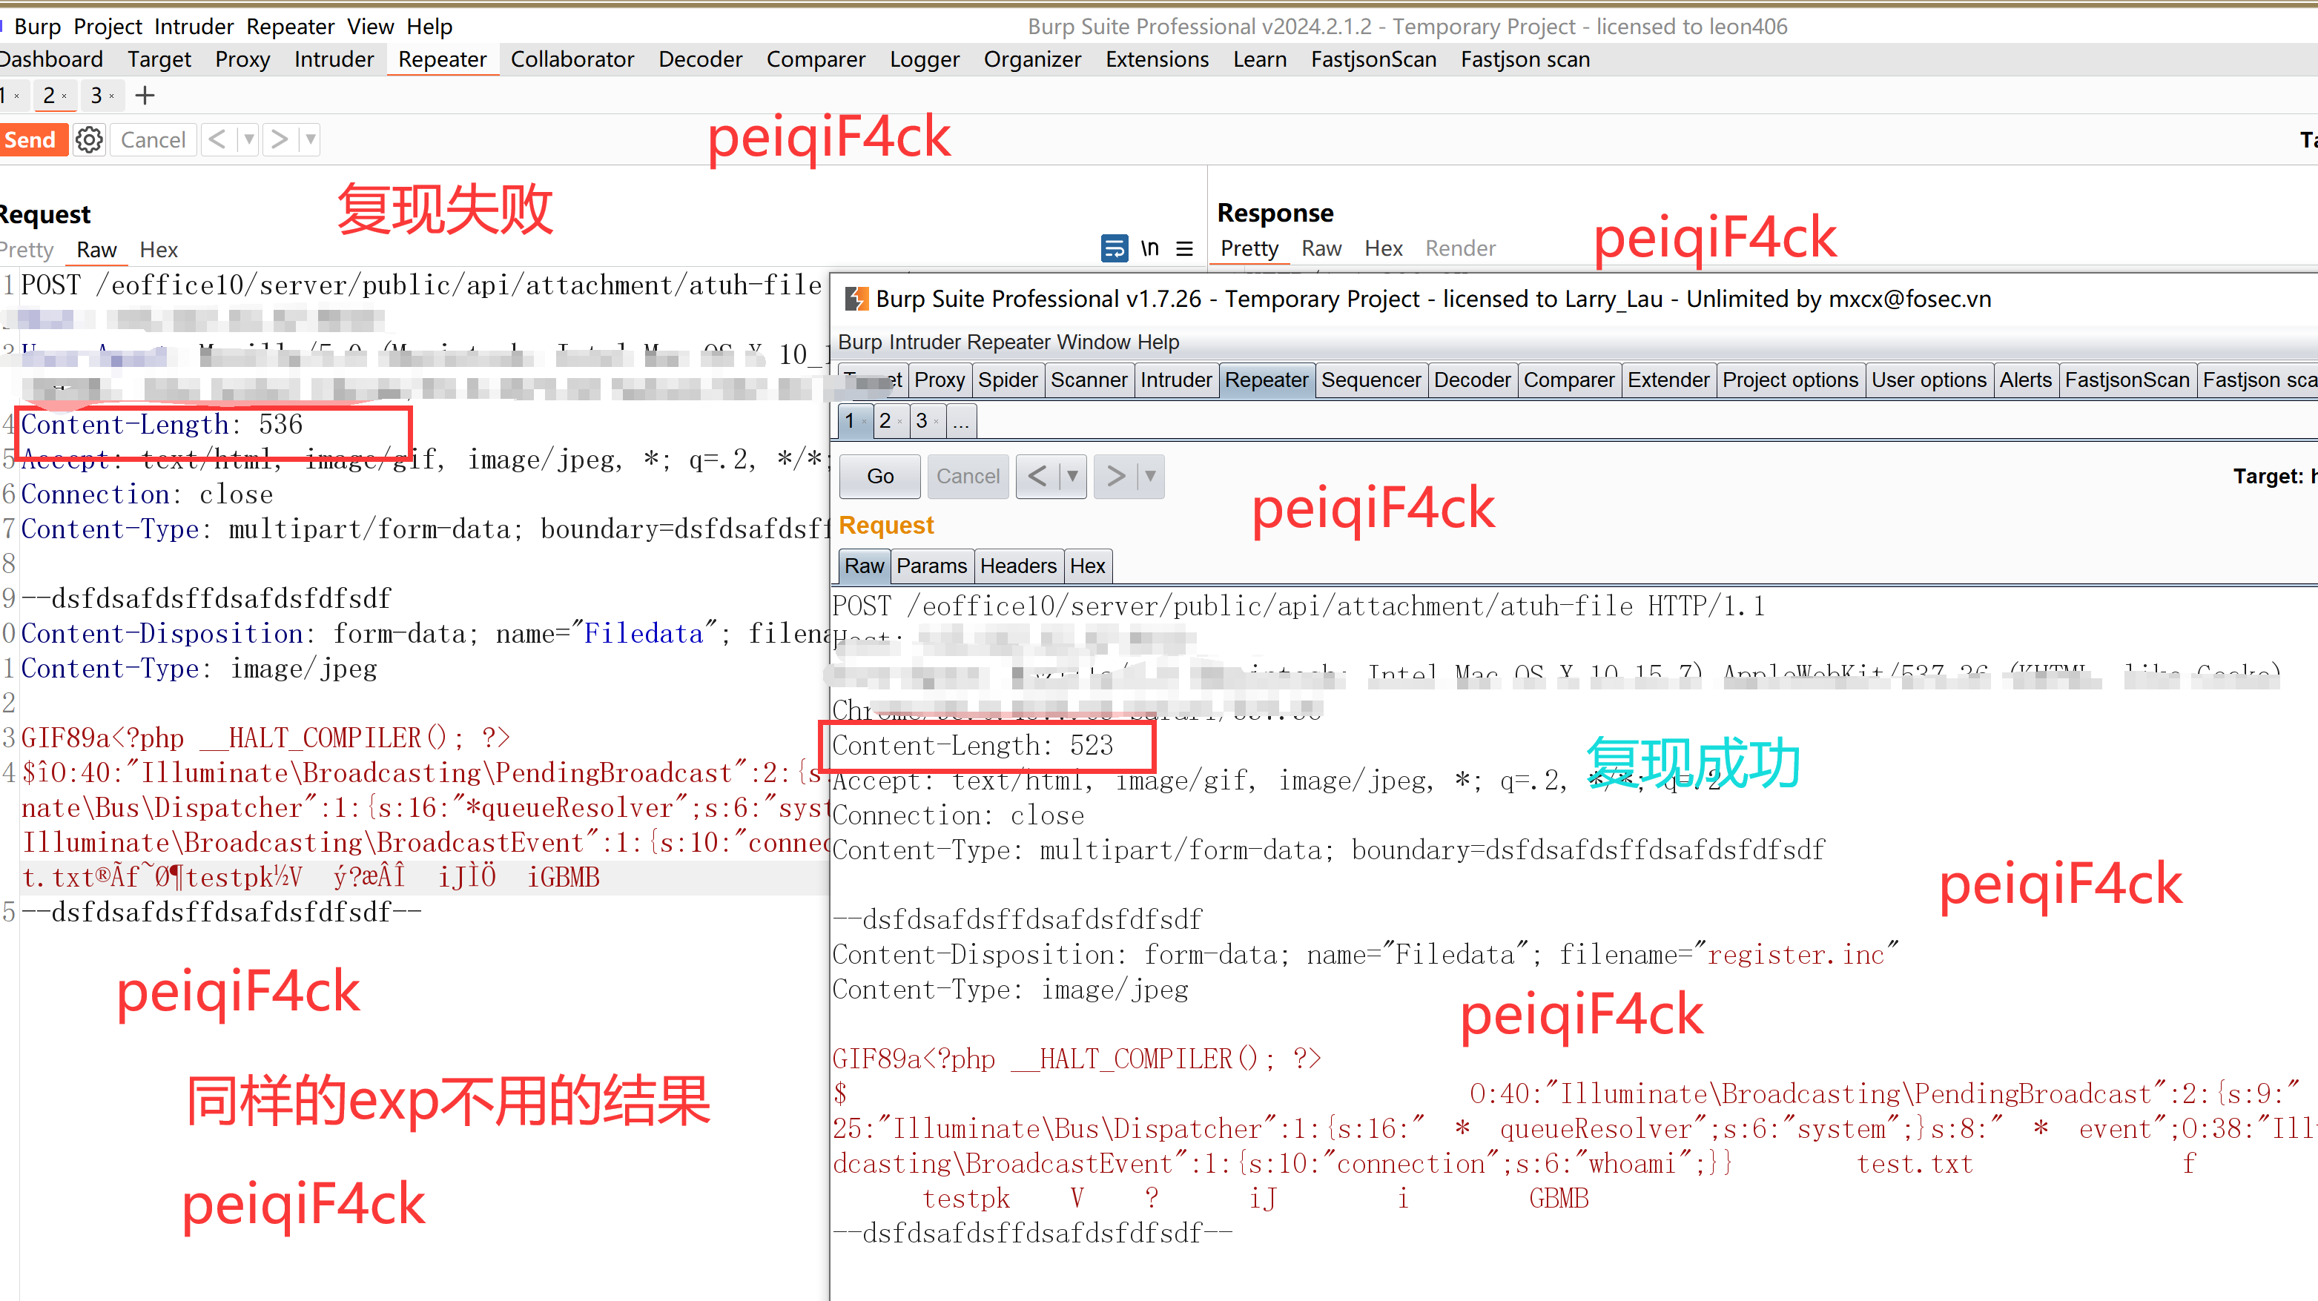This screenshot has width=2318, height=1301.
Task: Open Extender tab in v1.7.26 window
Action: [1668, 380]
